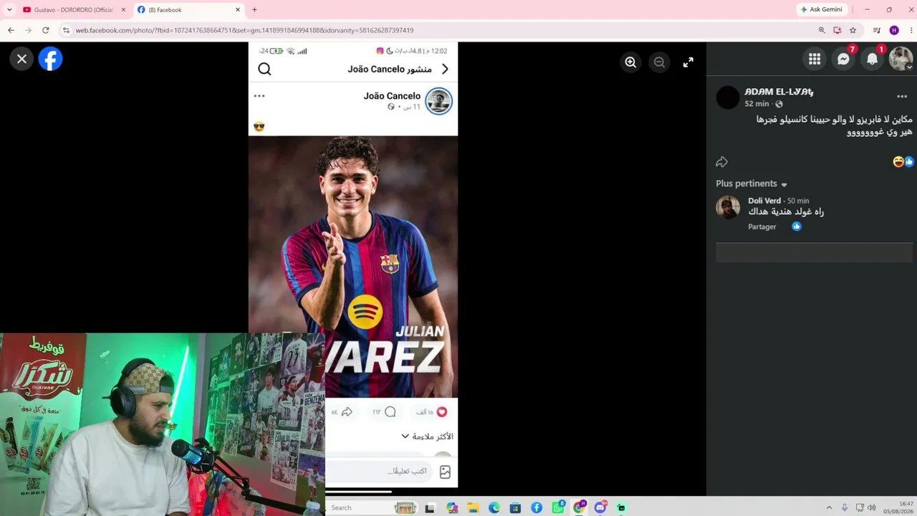
Task: Open Microsoft Store from the taskbar
Action: [x=515, y=508]
